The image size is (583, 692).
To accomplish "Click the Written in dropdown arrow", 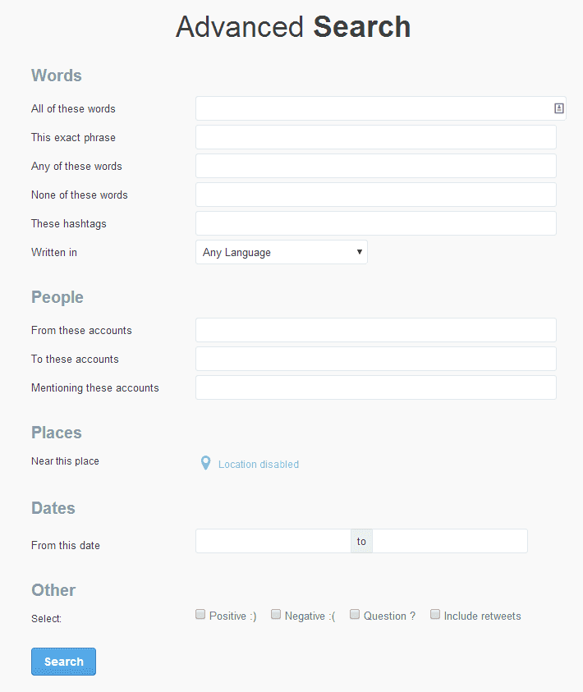I will click(x=360, y=251).
